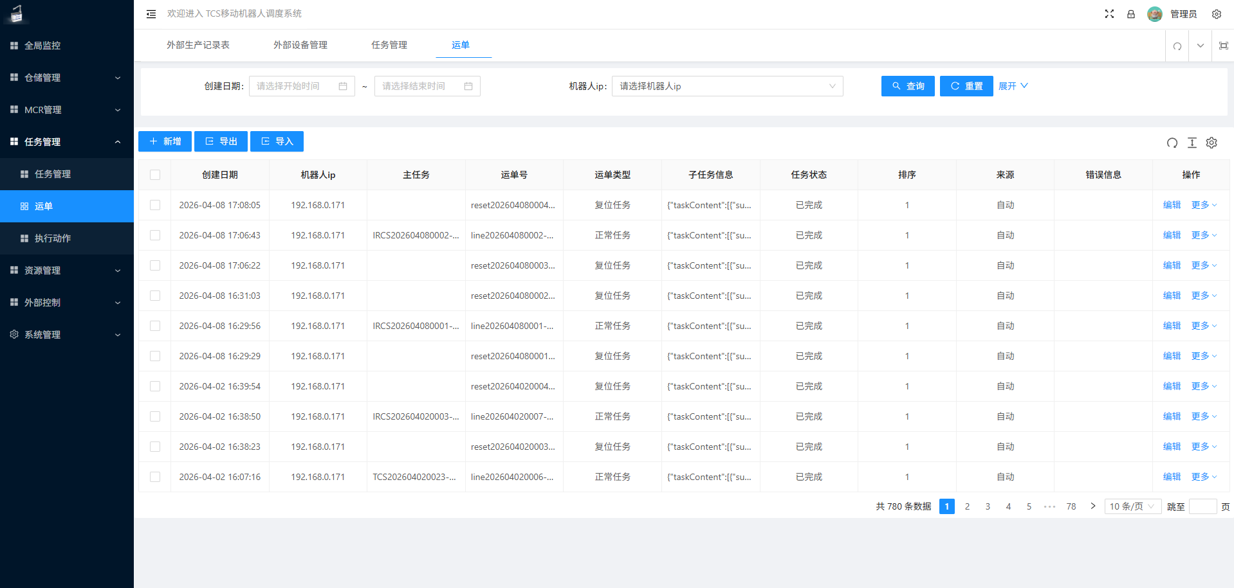
Task: Click the 导出 export button
Action: pos(221,141)
